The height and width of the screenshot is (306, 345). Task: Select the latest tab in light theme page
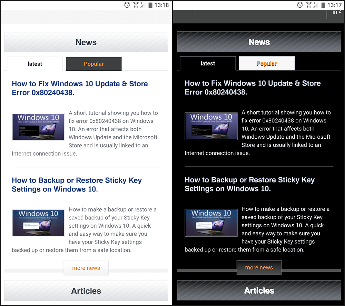pos(35,64)
